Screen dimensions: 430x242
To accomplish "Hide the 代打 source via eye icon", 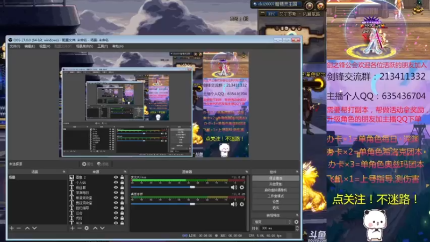I will [116, 218].
